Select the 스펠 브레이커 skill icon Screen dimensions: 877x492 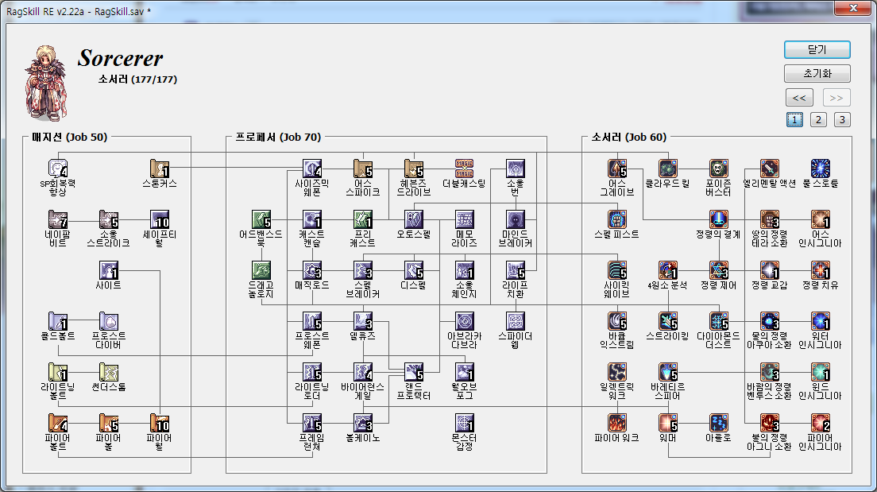click(x=363, y=270)
